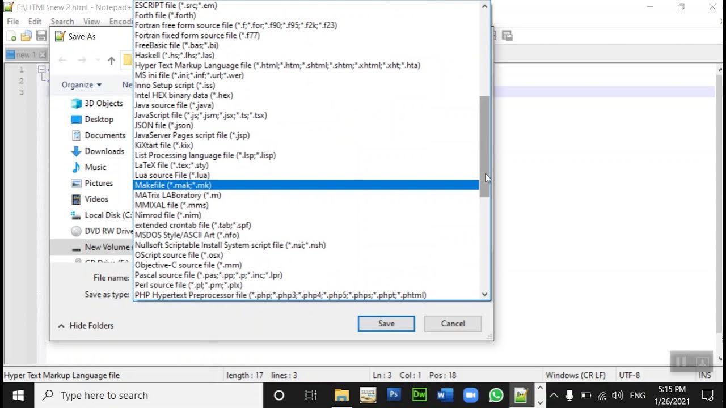Open the Organize dropdown menu
The width and height of the screenshot is (726, 408).
point(82,84)
